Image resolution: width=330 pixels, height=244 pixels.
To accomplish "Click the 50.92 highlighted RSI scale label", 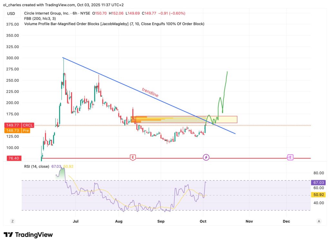I will click(318, 195).
